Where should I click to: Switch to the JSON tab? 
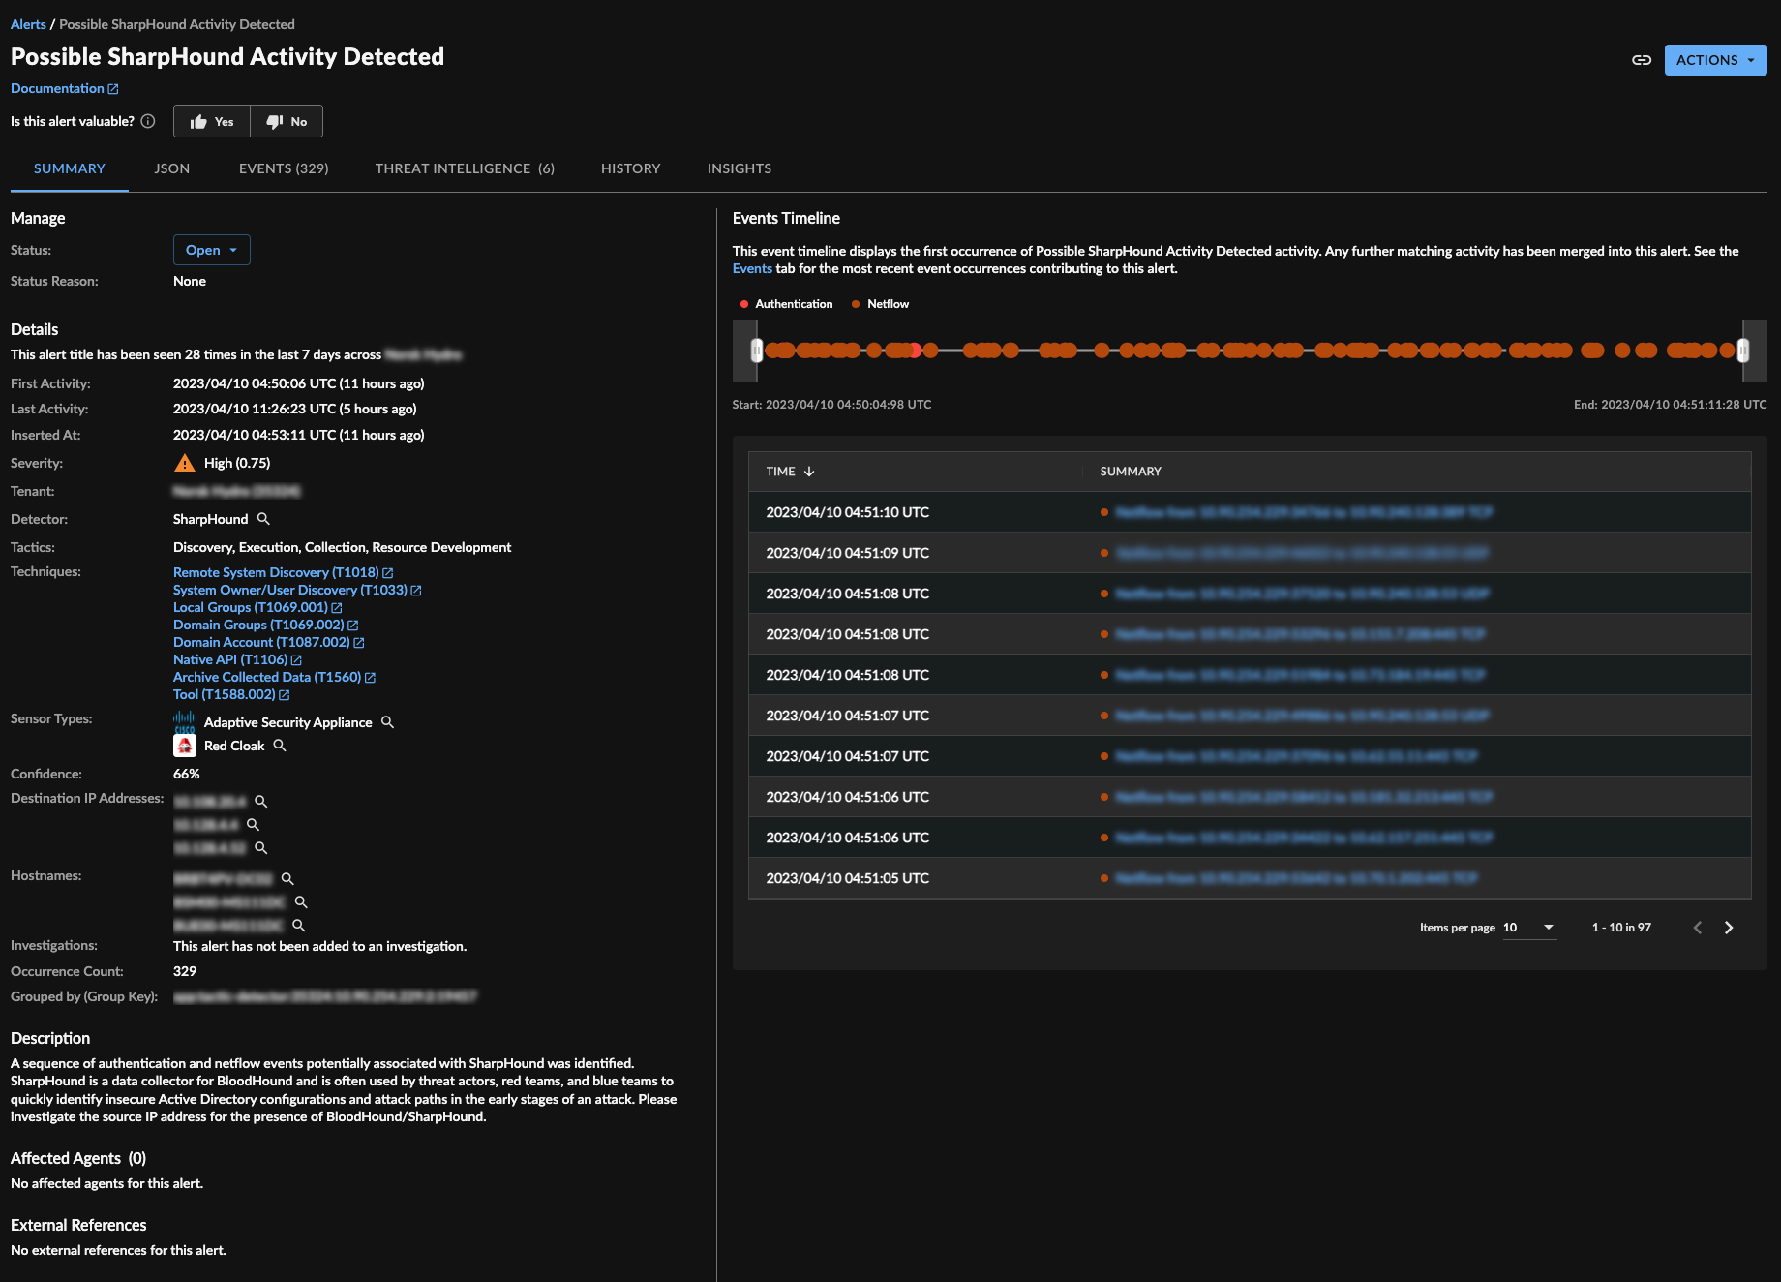172,168
